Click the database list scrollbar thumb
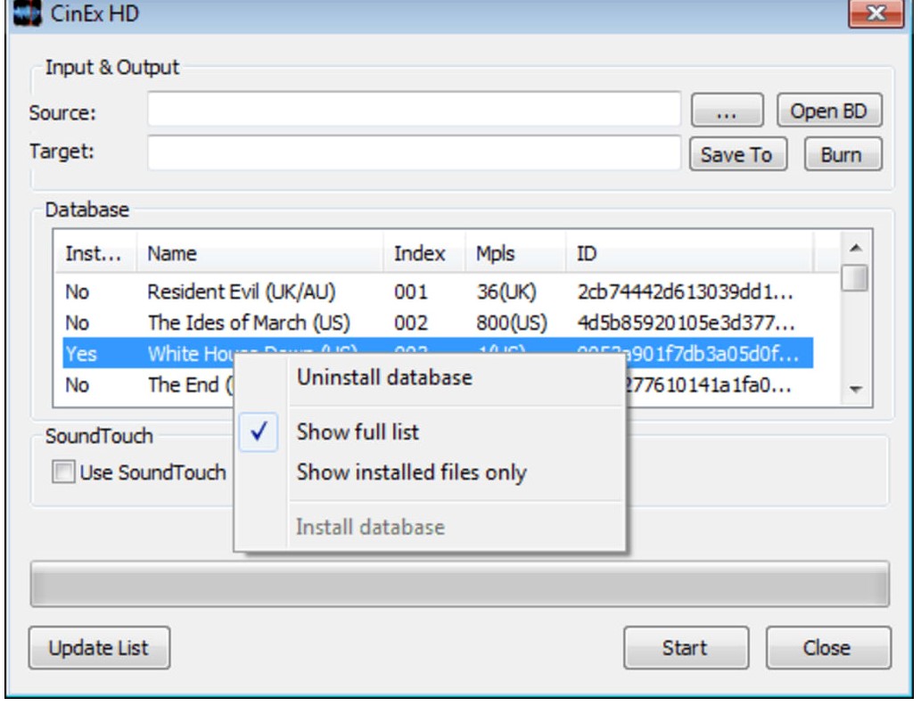 coord(855,278)
